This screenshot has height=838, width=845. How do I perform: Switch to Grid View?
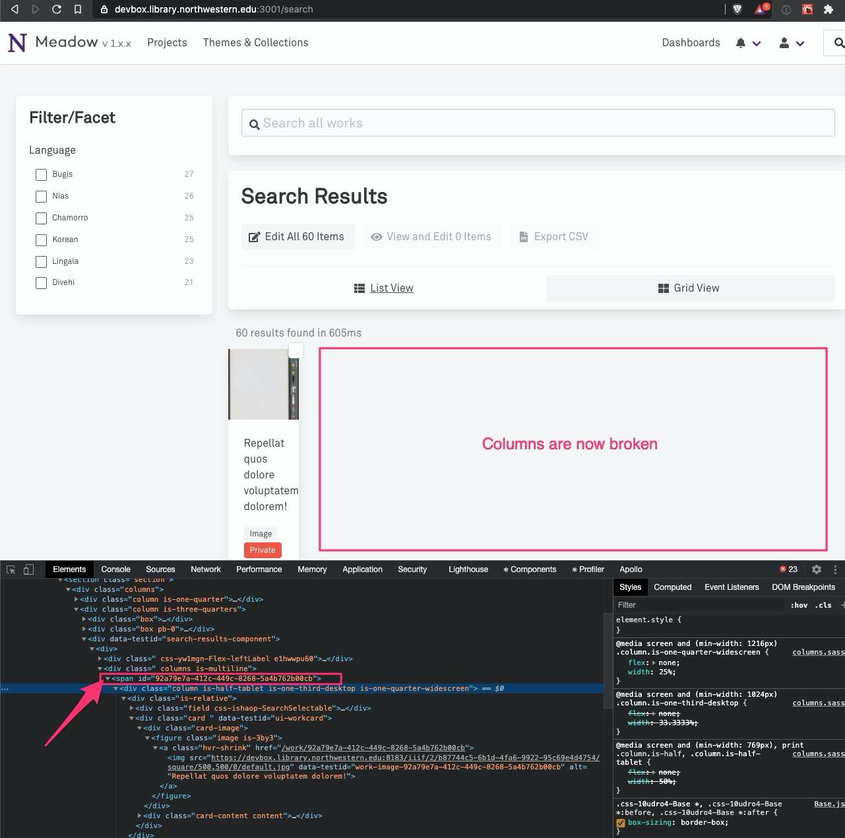point(690,288)
